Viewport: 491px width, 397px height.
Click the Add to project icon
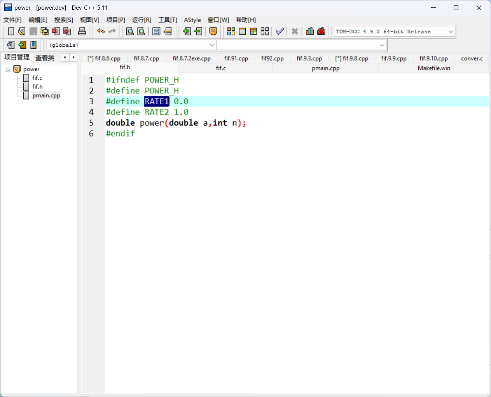187,32
